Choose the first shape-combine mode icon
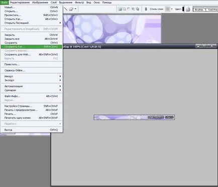Screen dimensions: 218x187 120,9
